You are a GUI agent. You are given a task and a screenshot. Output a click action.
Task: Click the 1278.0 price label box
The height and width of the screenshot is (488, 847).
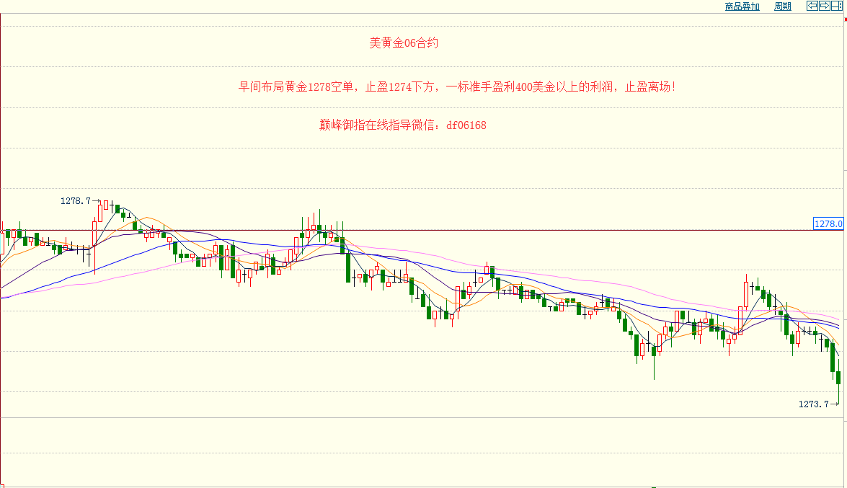tap(828, 224)
